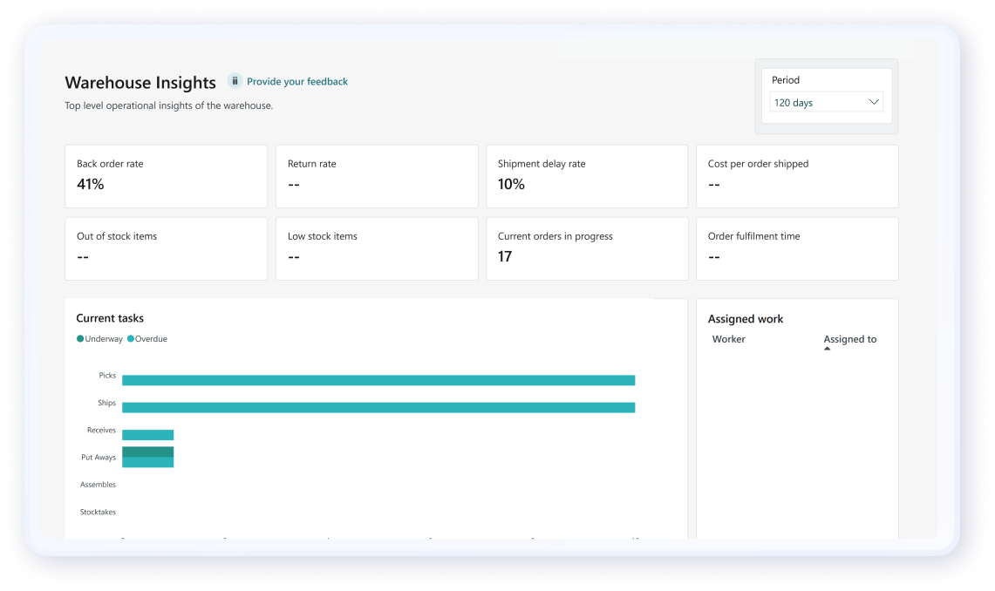Viewport: 995px width, 591px height.
Task: Select the Low stock items card
Action: pos(377,248)
